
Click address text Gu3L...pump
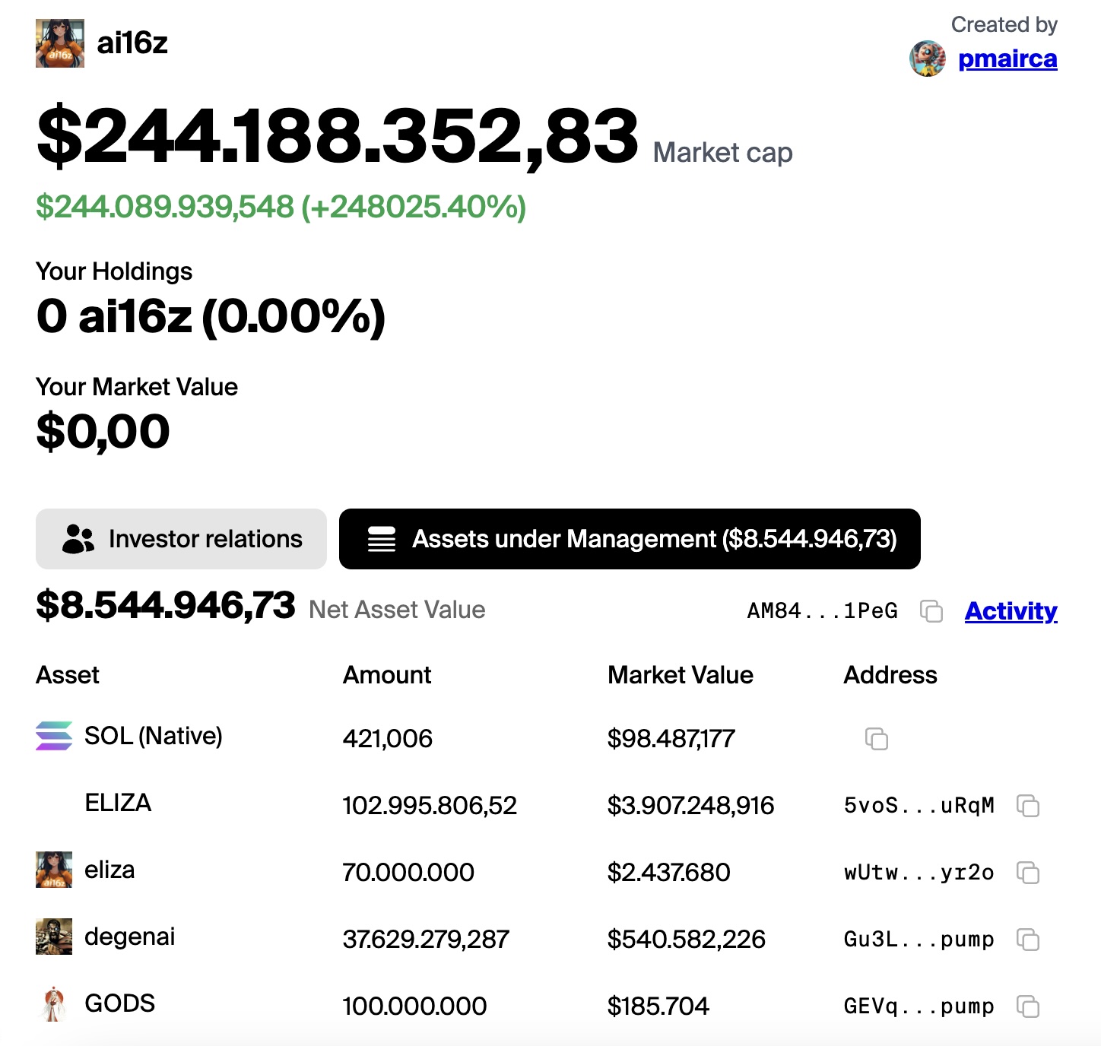pyautogui.click(x=919, y=940)
